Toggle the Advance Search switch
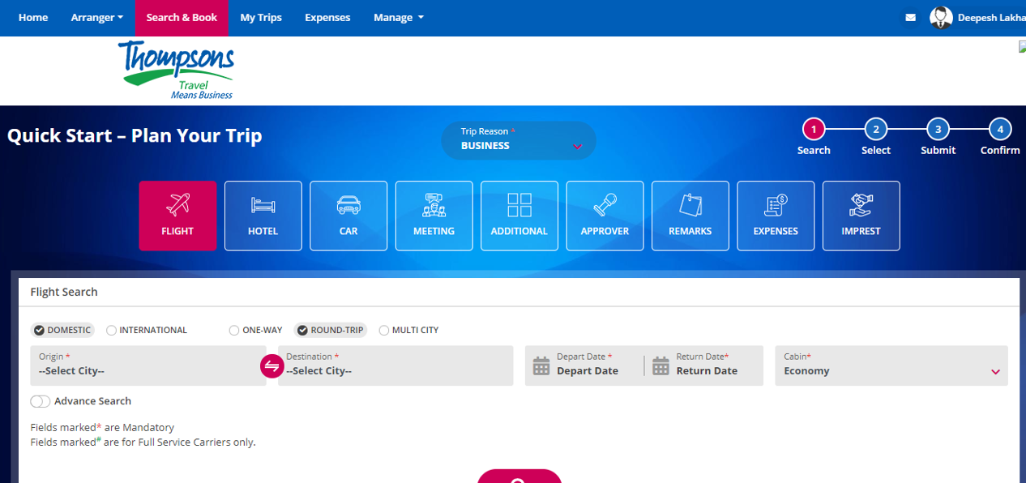The width and height of the screenshot is (1026, 483). [41, 401]
